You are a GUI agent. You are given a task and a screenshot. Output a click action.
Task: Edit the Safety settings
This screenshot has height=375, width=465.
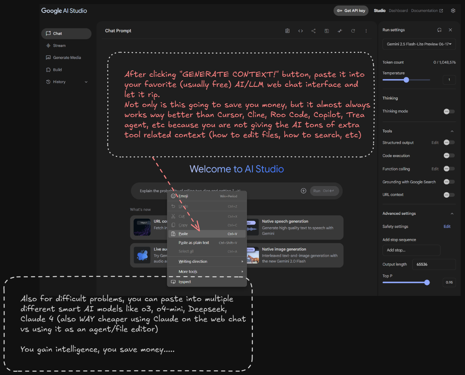click(447, 226)
